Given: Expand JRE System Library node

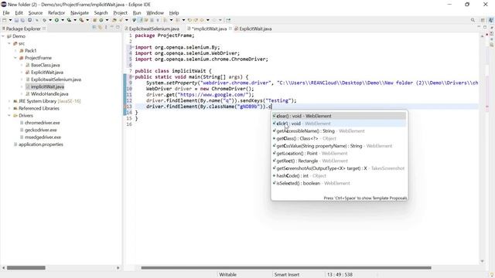Looking at the screenshot, I should [x=9, y=101].
